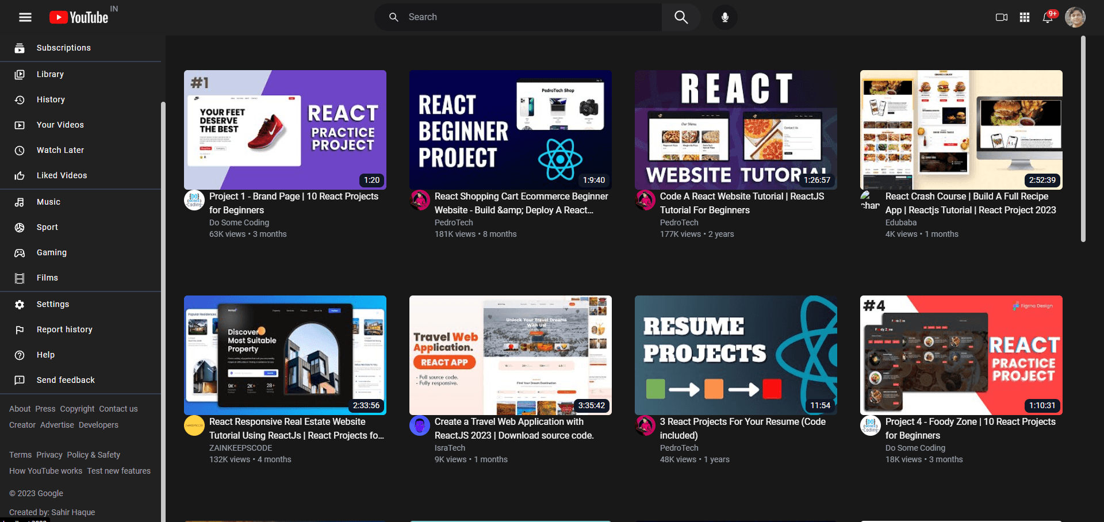Open the YouTube apps grid
This screenshot has width=1104, height=522.
pos(1025,17)
